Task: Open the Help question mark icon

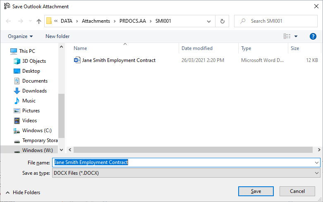Action: pyautogui.click(x=313, y=36)
